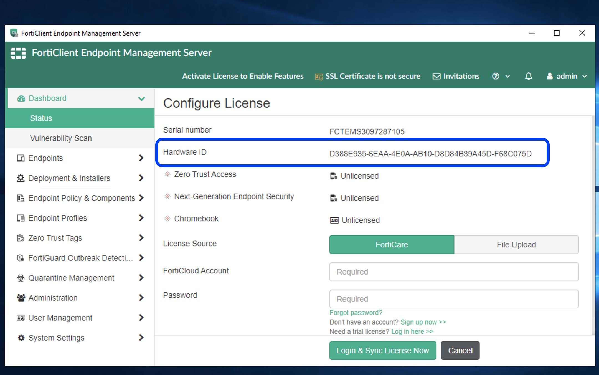Viewport: 599px width, 375px height.
Task: Click the Quarantine Management biohazard icon
Action: tap(21, 278)
